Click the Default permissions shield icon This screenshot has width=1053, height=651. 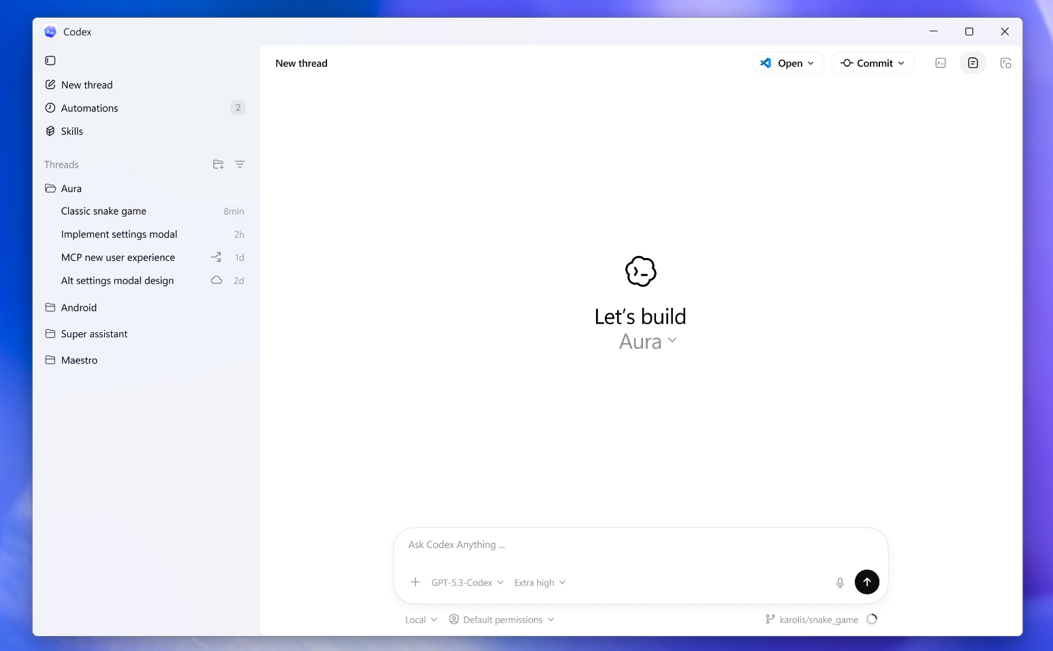click(454, 619)
